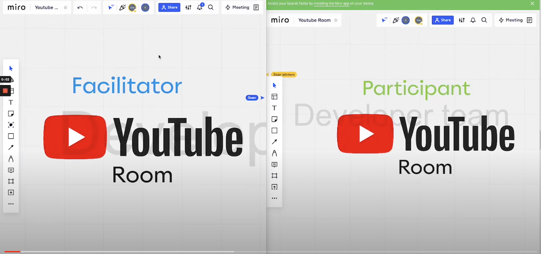Open board settings sliders on Facilitator board
Viewport: 541px width, 254px height.
coord(189,8)
